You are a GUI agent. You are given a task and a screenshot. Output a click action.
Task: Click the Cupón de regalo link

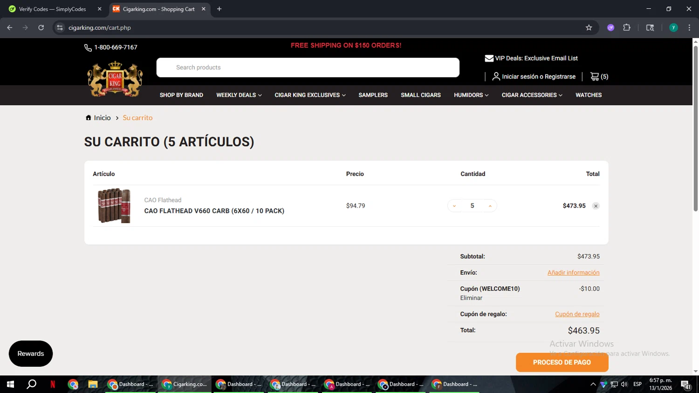pyautogui.click(x=577, y=314)
